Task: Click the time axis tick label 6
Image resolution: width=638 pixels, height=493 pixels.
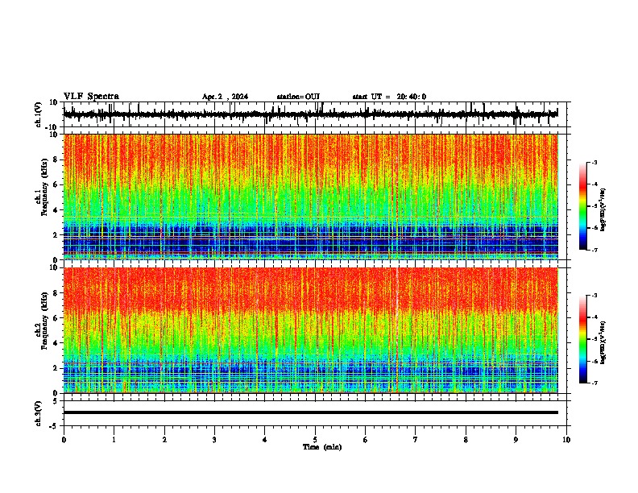Action: [366, 440]
